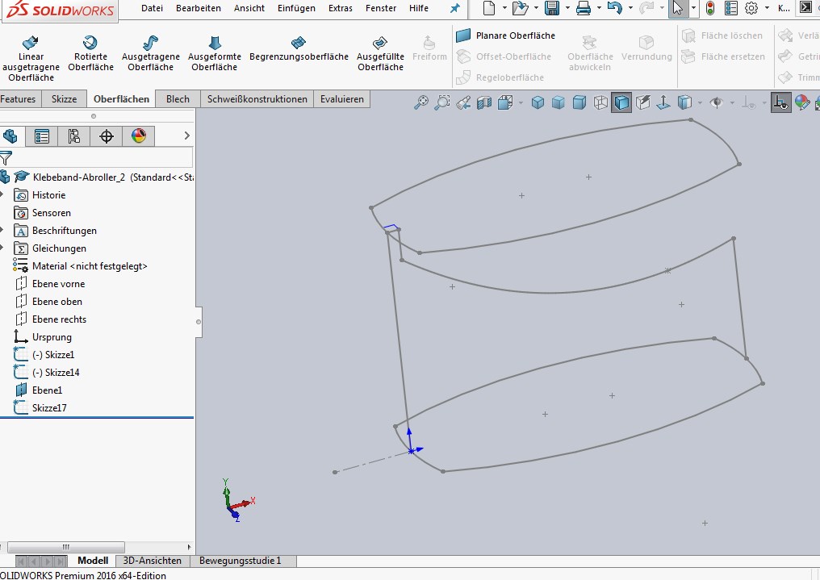Image resolution: width=820 pixels, height=580 pixels.
Task: Choose the Rotierte Oberfläche tool
Action: (x=90, y=53)
